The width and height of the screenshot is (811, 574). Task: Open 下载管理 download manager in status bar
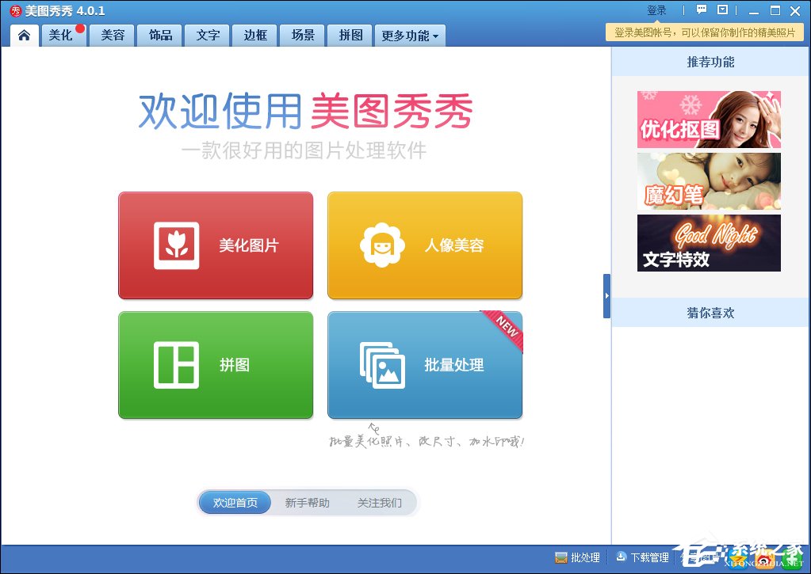tap(642, 557)
